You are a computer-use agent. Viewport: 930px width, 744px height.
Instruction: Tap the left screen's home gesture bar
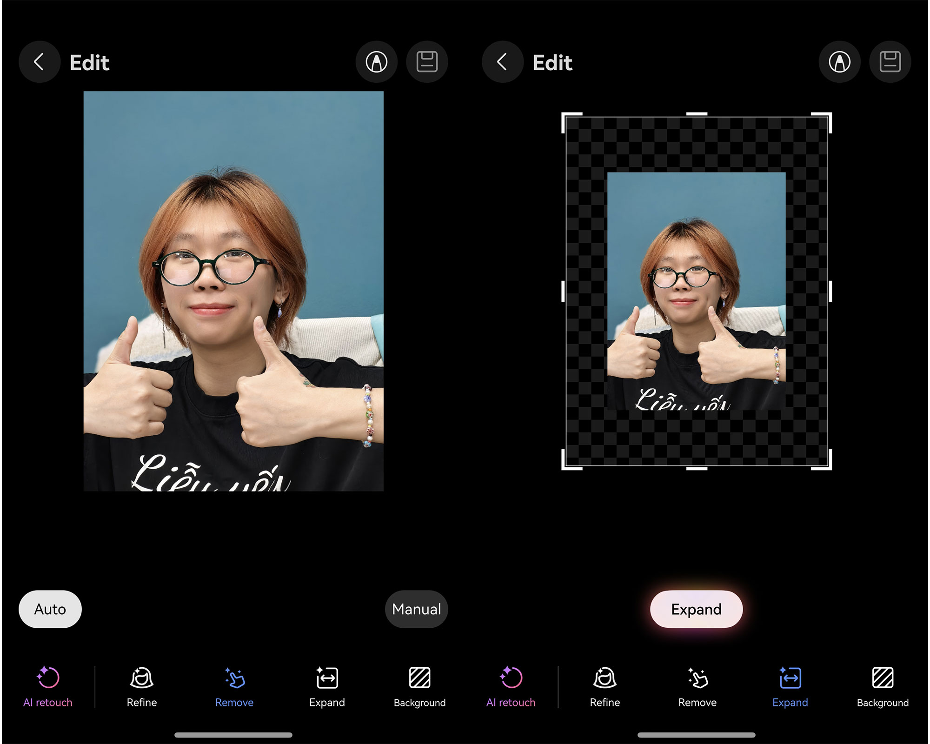point(233,735)
